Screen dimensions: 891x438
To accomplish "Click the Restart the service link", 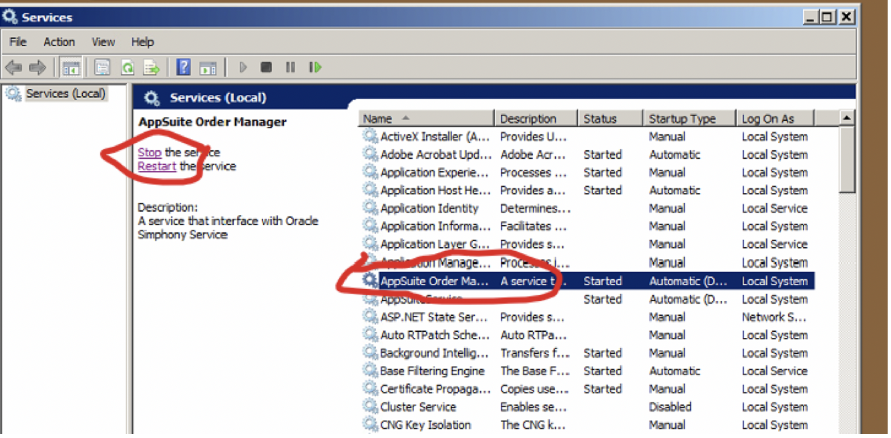I will coord(157,166).
